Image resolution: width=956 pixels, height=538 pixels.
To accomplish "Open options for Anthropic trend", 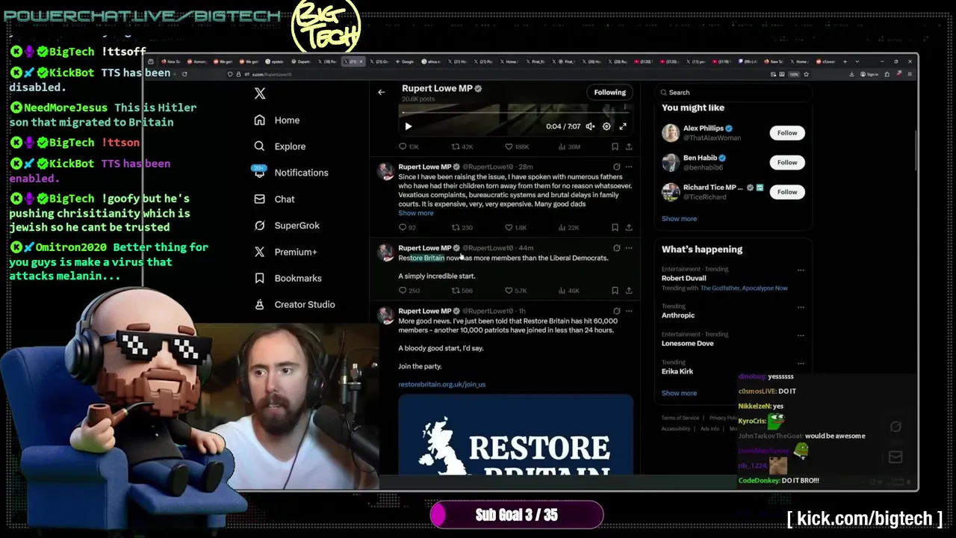I will (x=801, y=306).
